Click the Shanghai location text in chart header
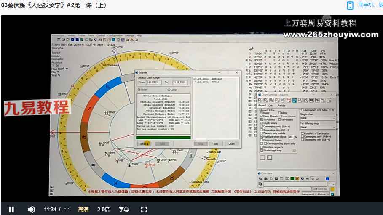The image size is (383, 215). coord(57,48)
